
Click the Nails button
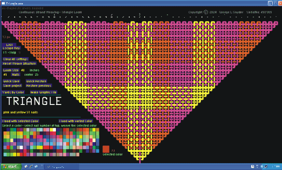16,74
